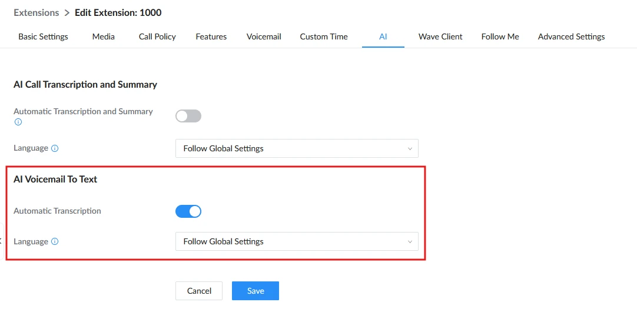Viewport: 637px width, 312px height.
Task: Click info icon beside Voicemail To Text Language
Action: coord(55,242)
